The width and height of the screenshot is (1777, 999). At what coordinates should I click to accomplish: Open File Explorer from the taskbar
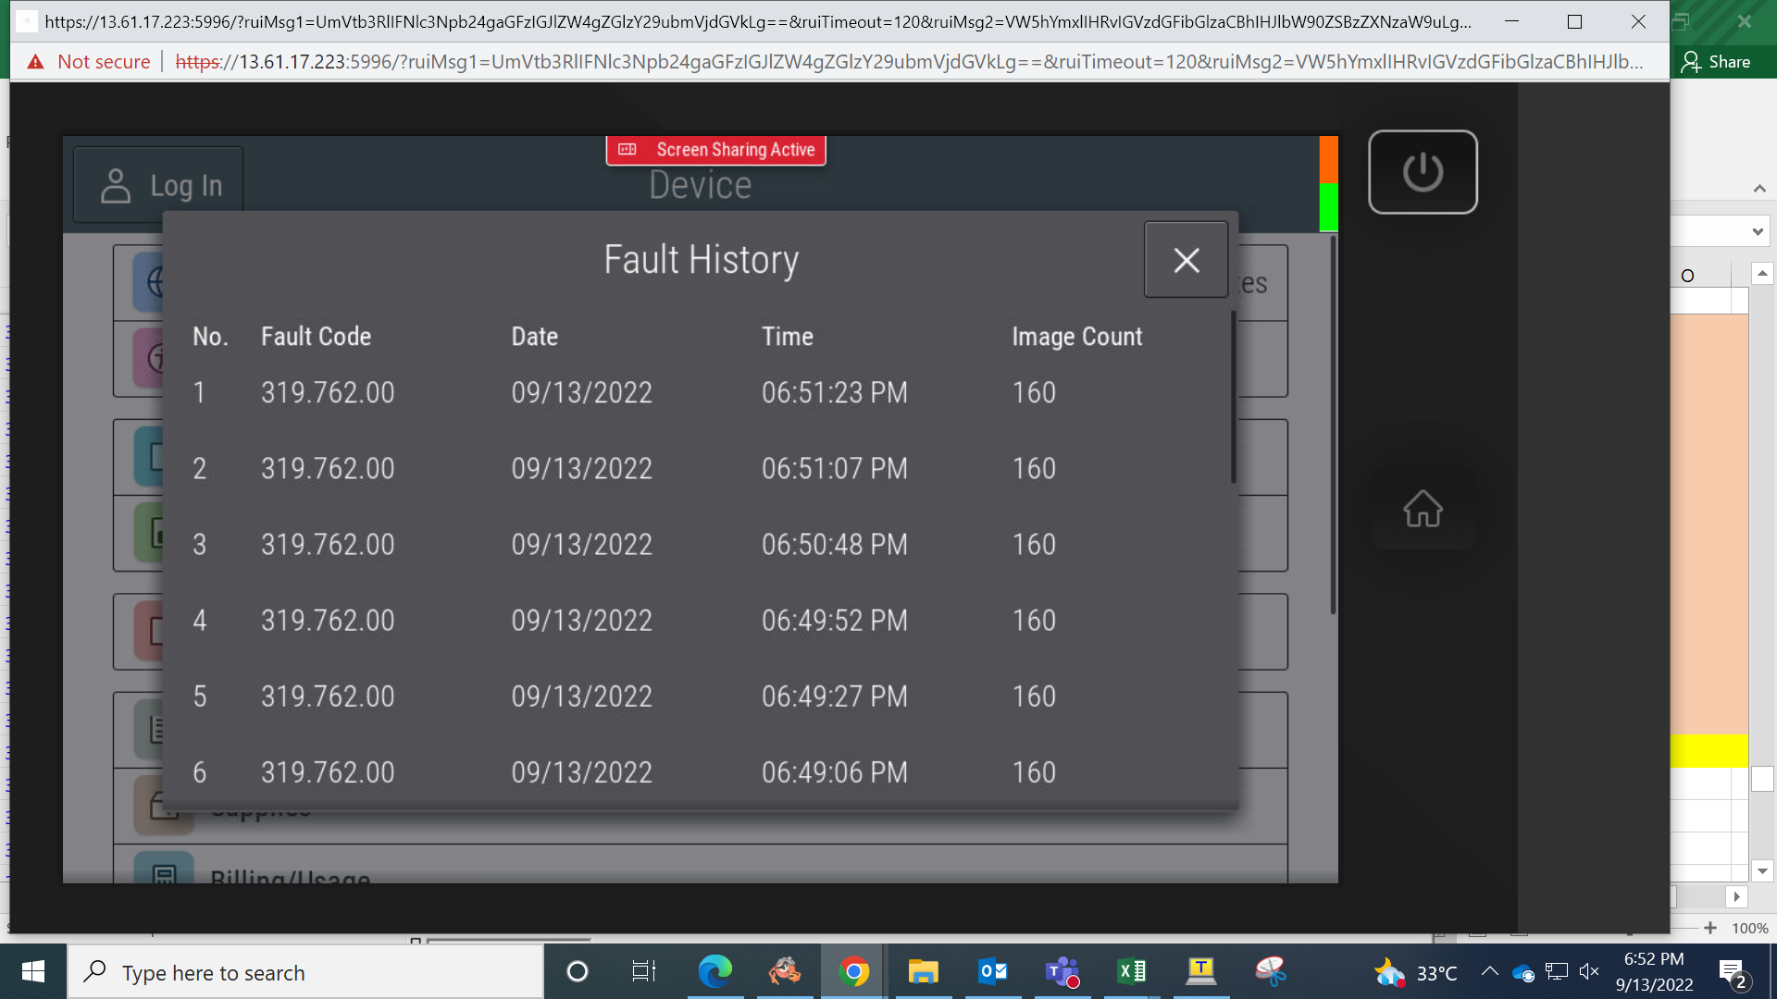click(923, 971)
